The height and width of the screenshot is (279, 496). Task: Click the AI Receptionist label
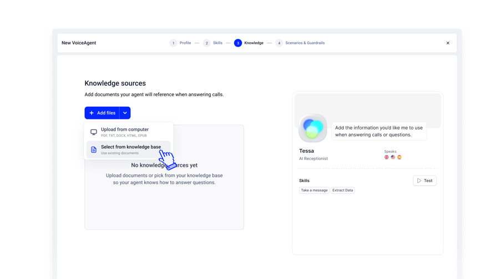313,158
